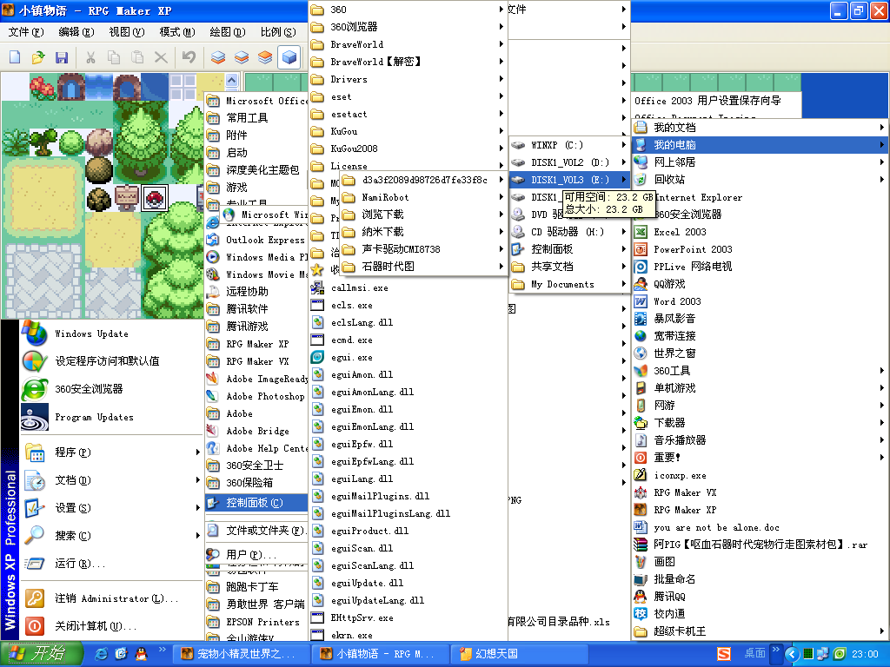Open the 视图(V) menu
The width and height of the screenshot is (890, 667).
coord(127,32)
